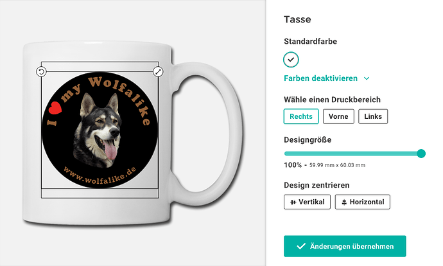Apply changes with Änderungen übernehmen
Screen dimensions: 443x266
(x=345, y=246)
